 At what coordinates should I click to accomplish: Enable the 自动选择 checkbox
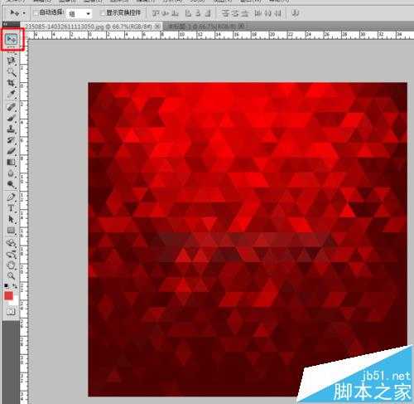pos(36,12)
